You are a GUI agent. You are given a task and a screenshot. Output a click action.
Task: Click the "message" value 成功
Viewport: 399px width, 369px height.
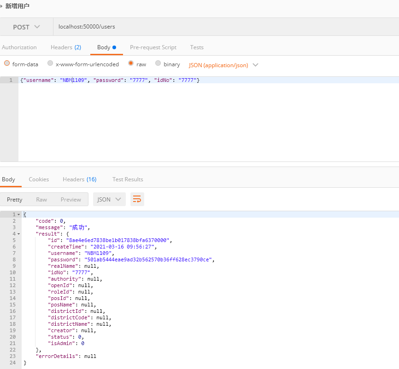click(78, 227)
